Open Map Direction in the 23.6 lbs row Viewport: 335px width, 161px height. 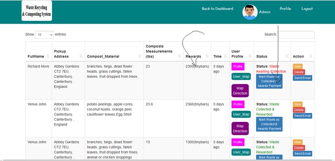[240, 129]
